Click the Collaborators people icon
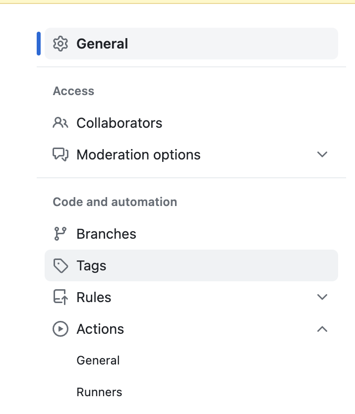This screenshot has height=414, width=355. point(60,123)
